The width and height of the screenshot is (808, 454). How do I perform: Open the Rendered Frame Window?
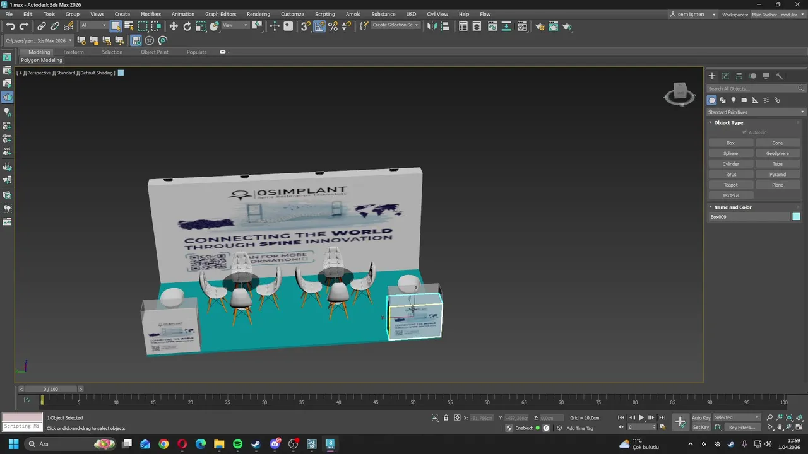point(553,26)
